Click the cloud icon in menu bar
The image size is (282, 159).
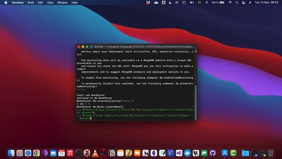(x=156, y=3)
